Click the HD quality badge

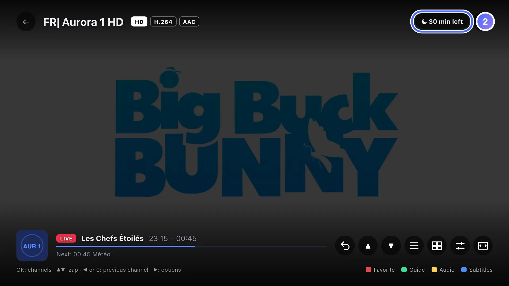[139, 22]
